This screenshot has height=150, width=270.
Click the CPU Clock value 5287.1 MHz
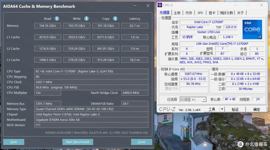coord(91,82)
